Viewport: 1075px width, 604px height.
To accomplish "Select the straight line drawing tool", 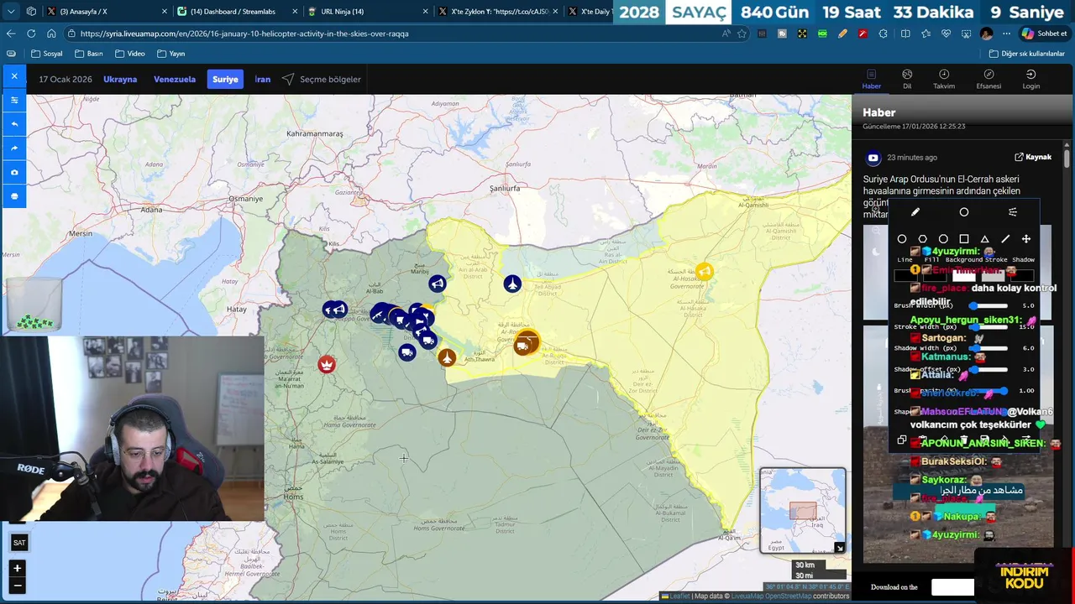I will (1005, 239).
